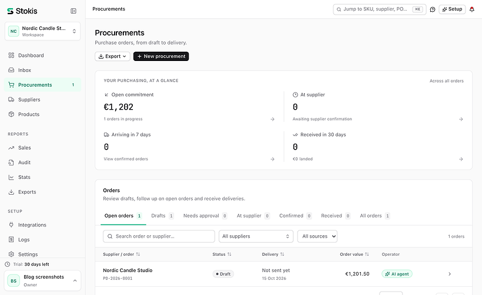The image size is (482, 295).
Task: Follow the View confirmed orders arrow
Action: tap(272, 159)
